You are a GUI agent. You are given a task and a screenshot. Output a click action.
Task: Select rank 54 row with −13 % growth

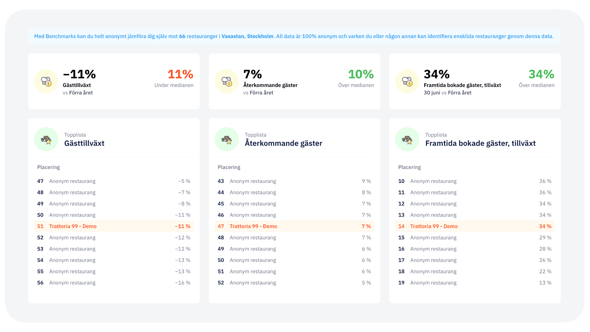[x=114, y=260]
